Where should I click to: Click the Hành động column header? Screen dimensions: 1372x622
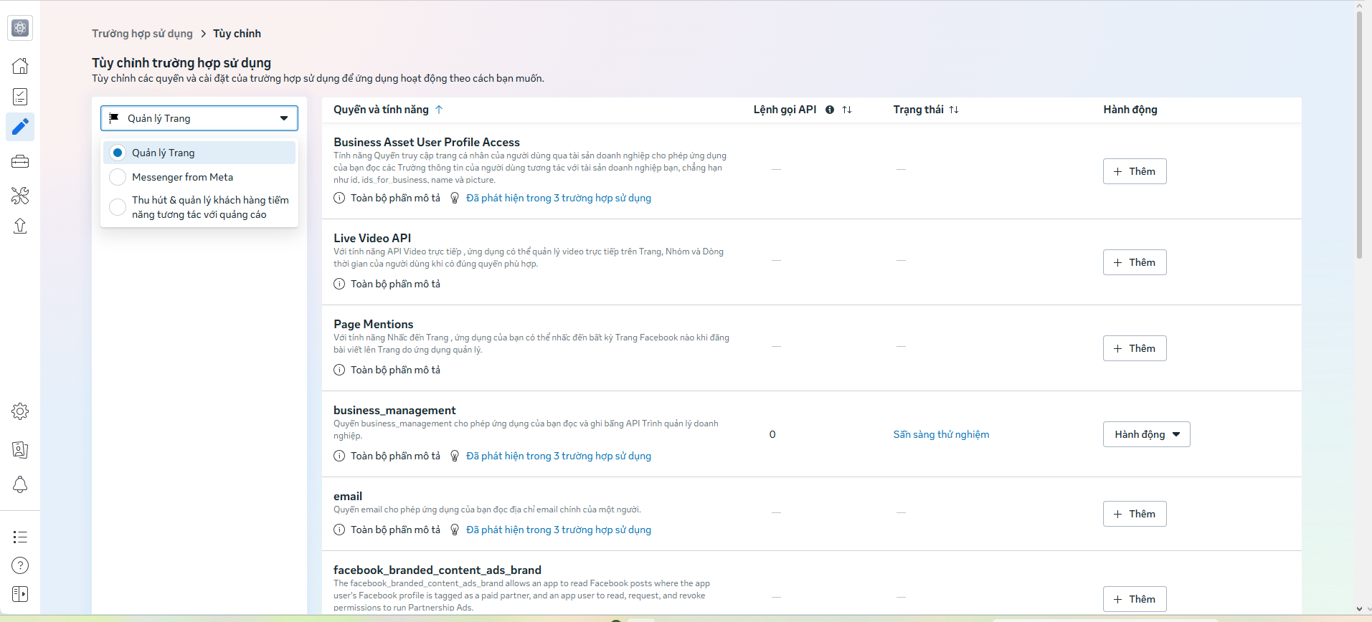click(x=1130, y=110)
